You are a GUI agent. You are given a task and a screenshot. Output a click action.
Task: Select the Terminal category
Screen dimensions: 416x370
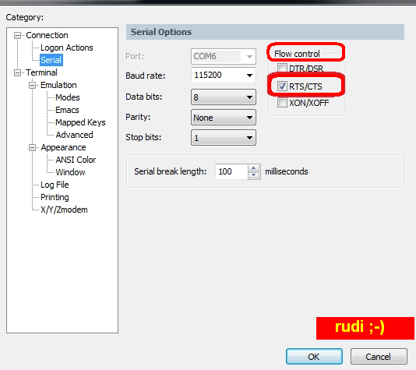point(41,72)
